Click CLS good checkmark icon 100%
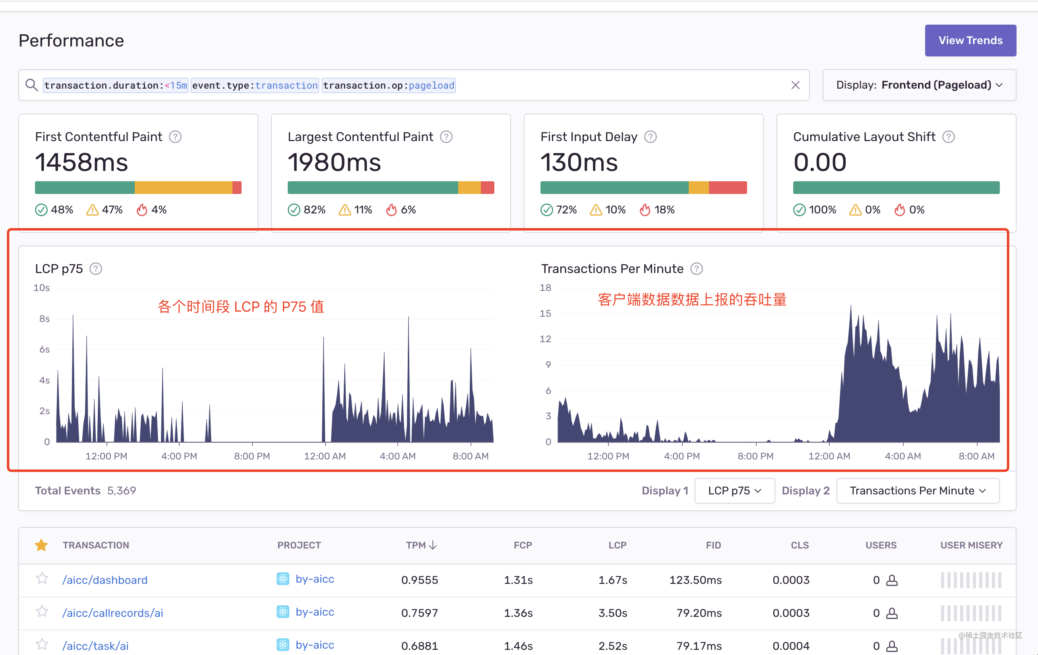This screenshot has height=655, width=1038. (x=799, y=210)
